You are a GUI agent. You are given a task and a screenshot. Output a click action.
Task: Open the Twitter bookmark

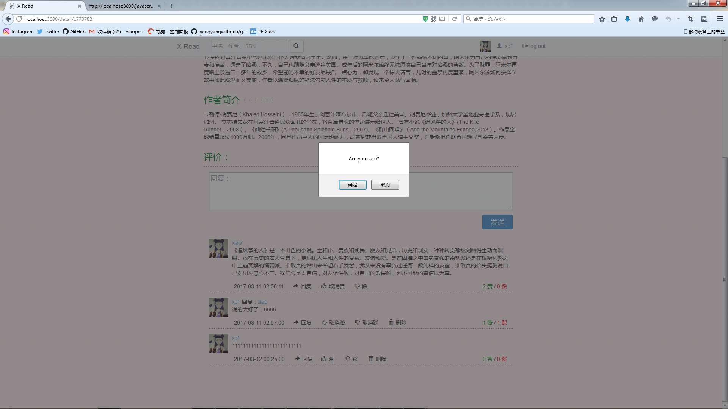tap(48, 31)
